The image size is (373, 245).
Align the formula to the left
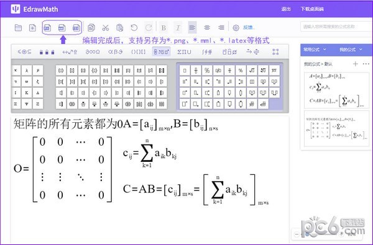[192, 27]
